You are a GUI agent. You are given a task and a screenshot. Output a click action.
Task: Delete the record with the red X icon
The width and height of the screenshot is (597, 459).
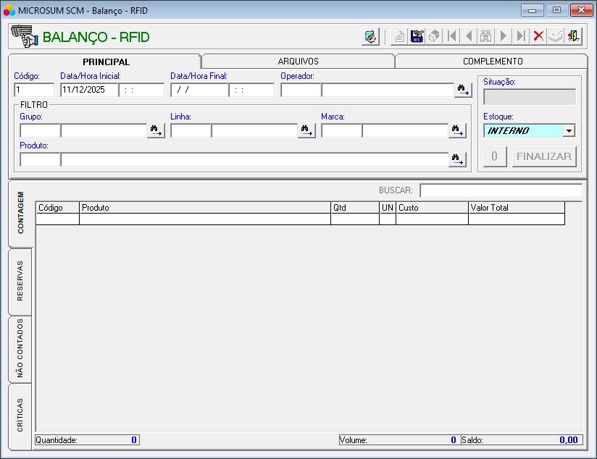pos(538,36)
